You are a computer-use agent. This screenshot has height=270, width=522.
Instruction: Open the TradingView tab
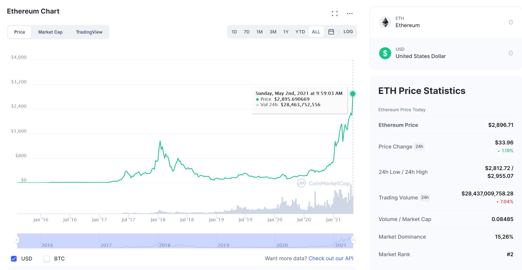(89, 32)
